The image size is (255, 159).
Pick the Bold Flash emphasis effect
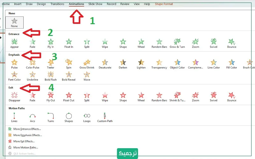(51, 76)
